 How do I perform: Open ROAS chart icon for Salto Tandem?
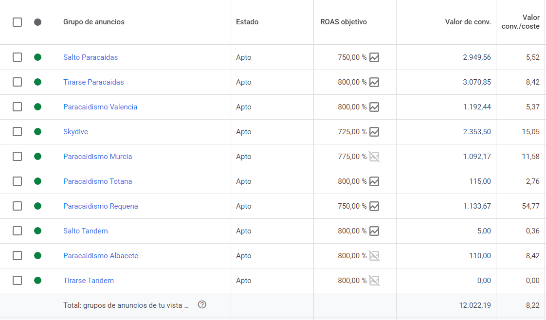(374, 231)
